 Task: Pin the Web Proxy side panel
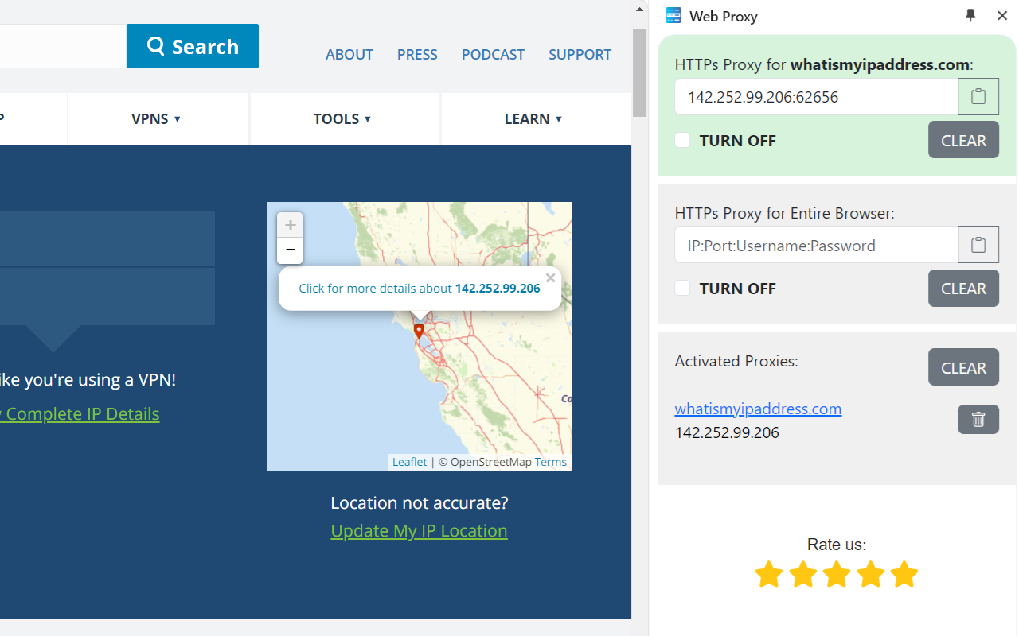(x=970, y=15)
